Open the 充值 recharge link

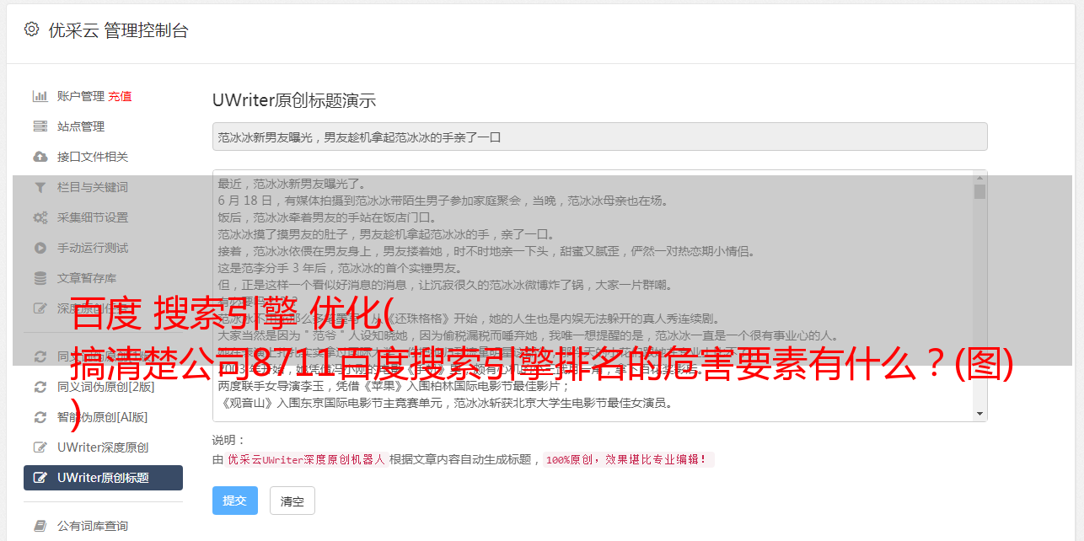[120, 96]
